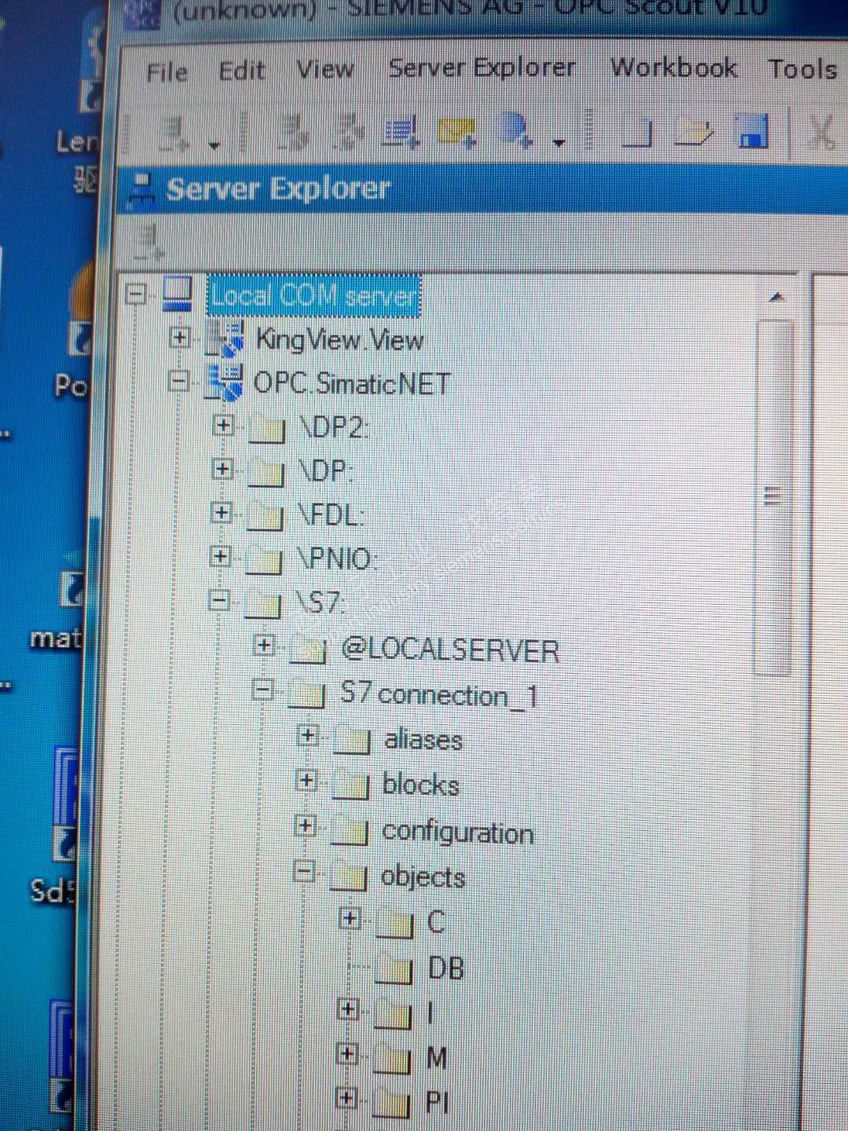This screenshot has width=848, height=1131.
Task: Open the Server Explorer menu
Action: pyautogui.click(x=482, y=68)
